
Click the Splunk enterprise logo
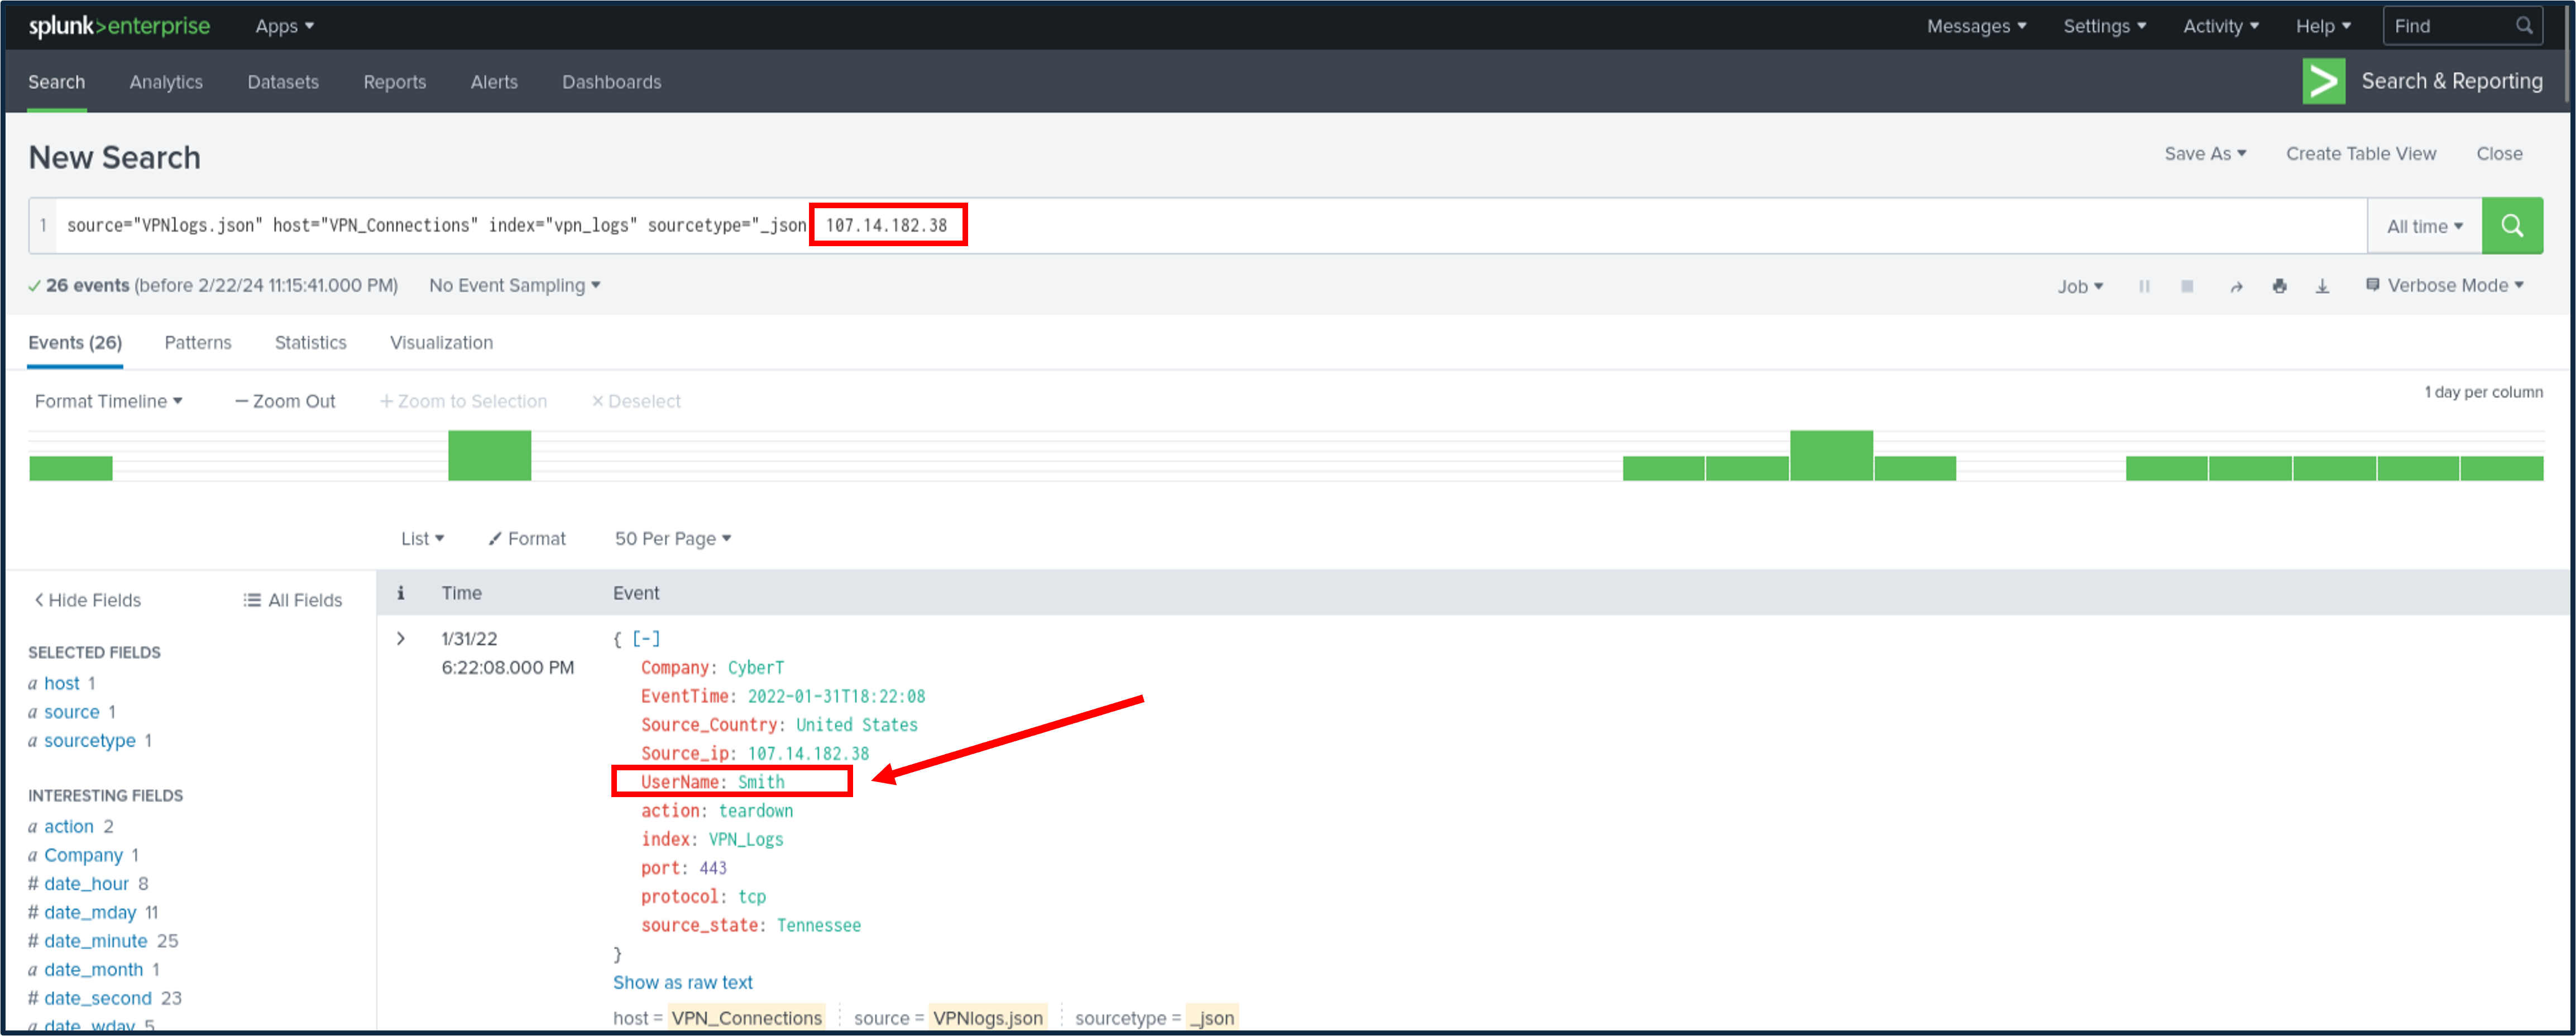119,26
